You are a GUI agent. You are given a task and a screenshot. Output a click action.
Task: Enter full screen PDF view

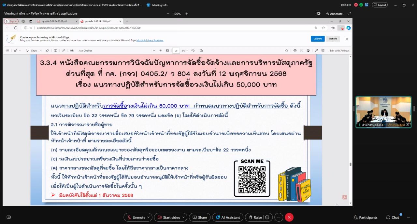tap(317, 50)
